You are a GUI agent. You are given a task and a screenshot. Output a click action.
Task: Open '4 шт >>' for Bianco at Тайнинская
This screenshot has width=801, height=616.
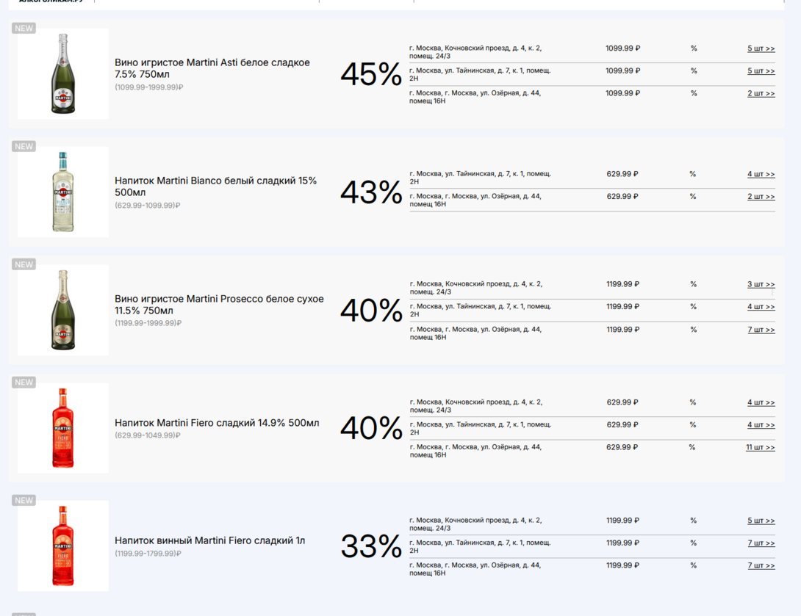[x=761, y=175]
